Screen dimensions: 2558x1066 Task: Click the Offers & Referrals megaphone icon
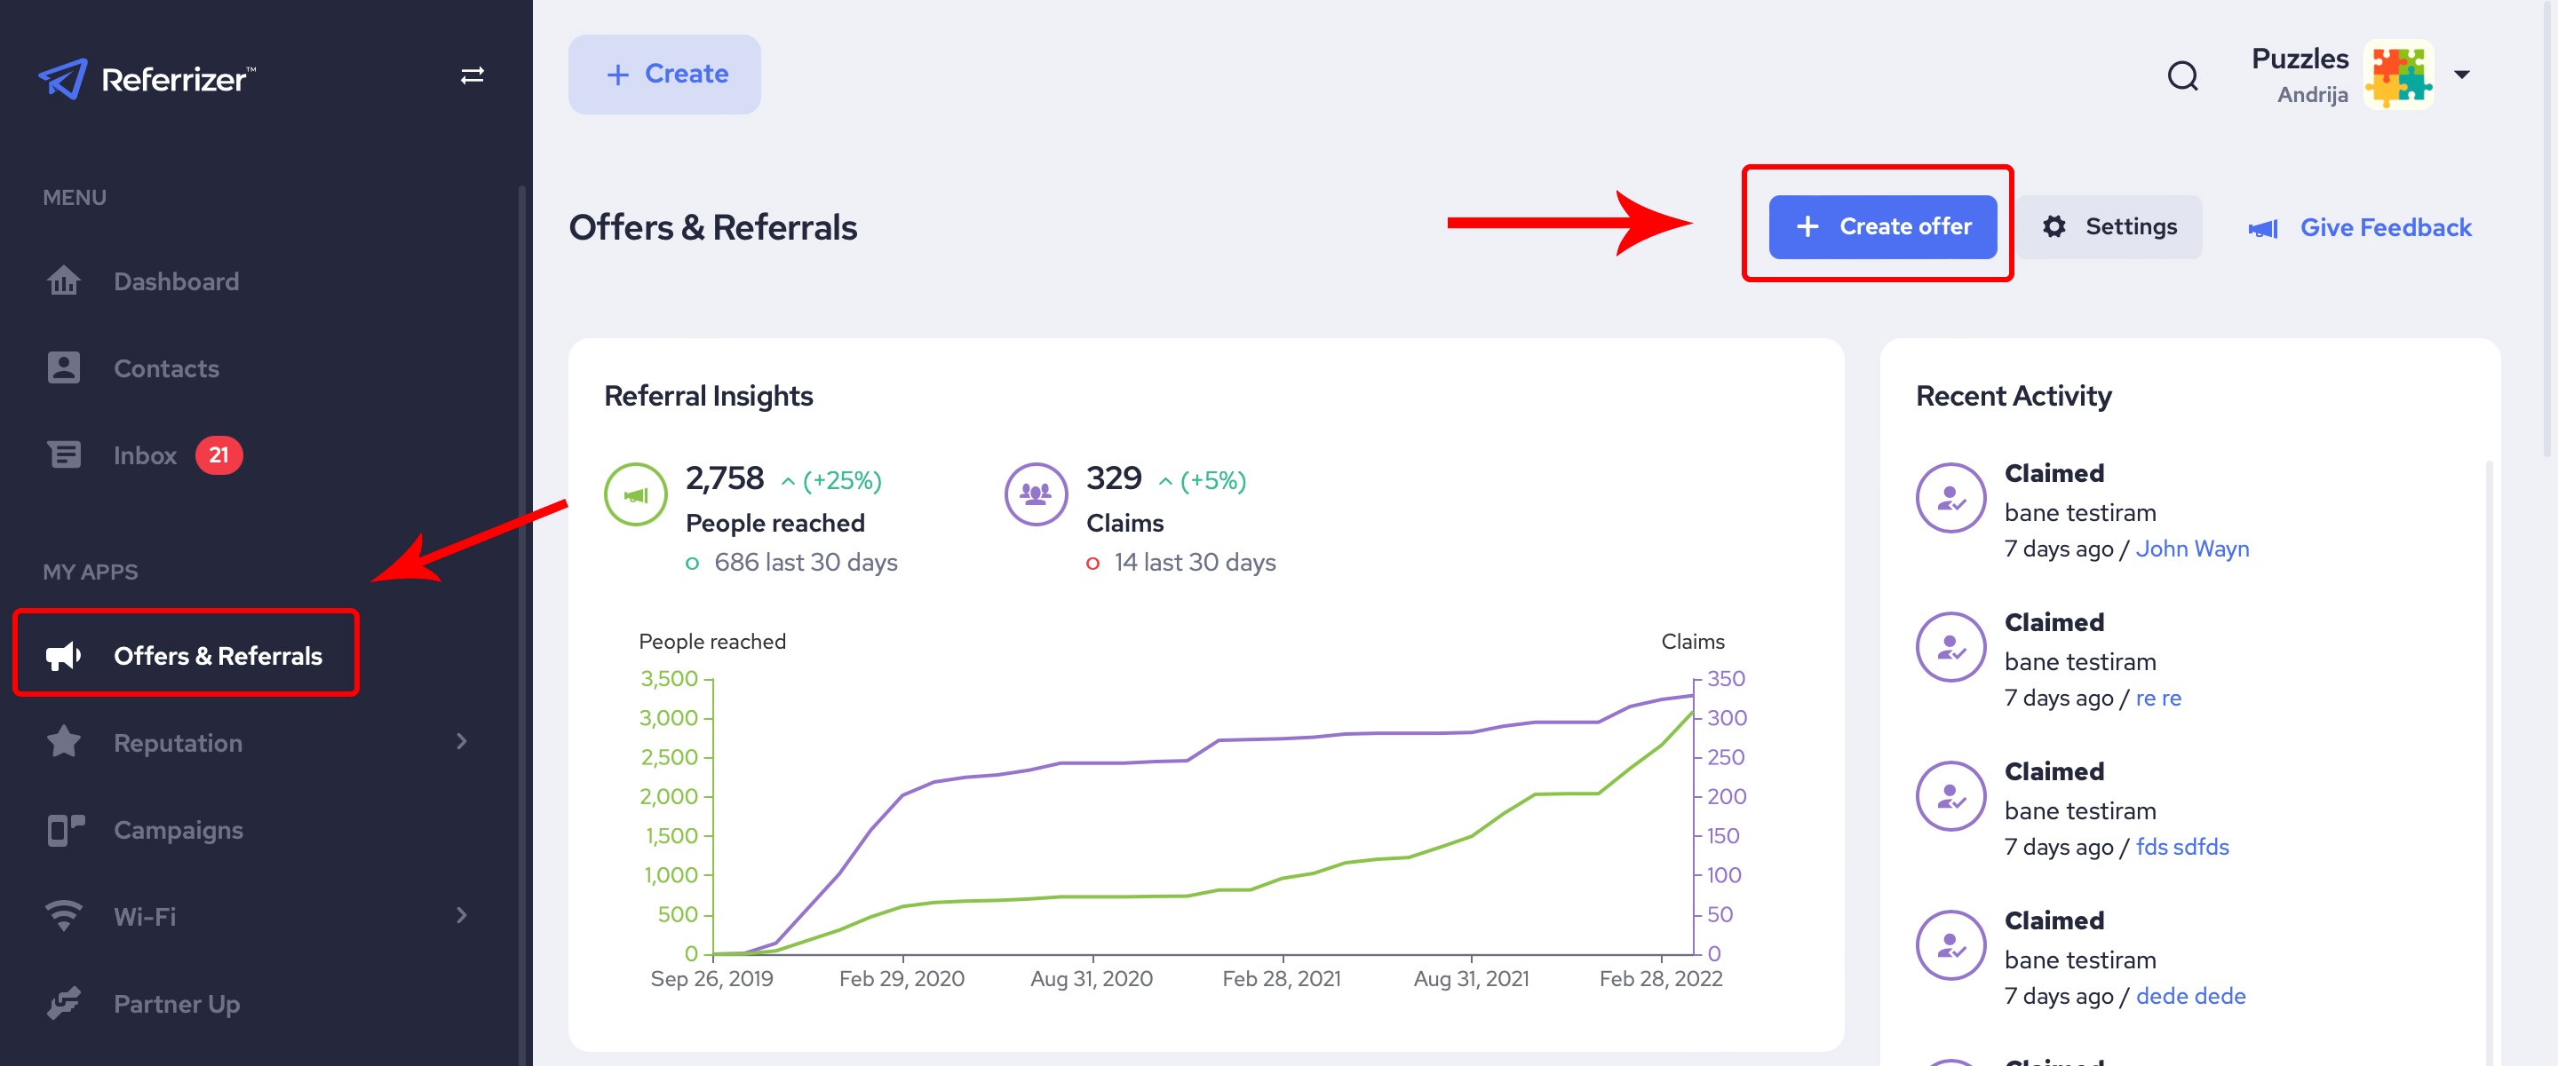coord(64,655)
